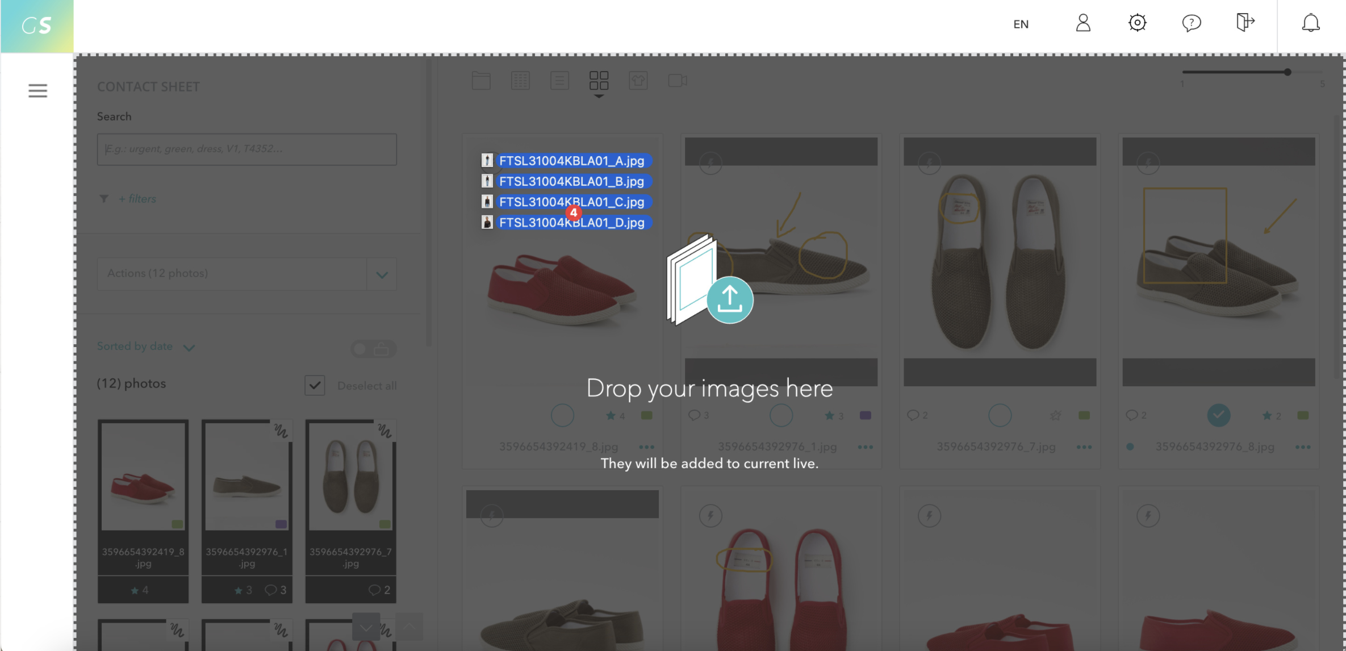The image size is (1346, 651).
Task: Open the notifications bell
Action: (x=1310, y=23)
